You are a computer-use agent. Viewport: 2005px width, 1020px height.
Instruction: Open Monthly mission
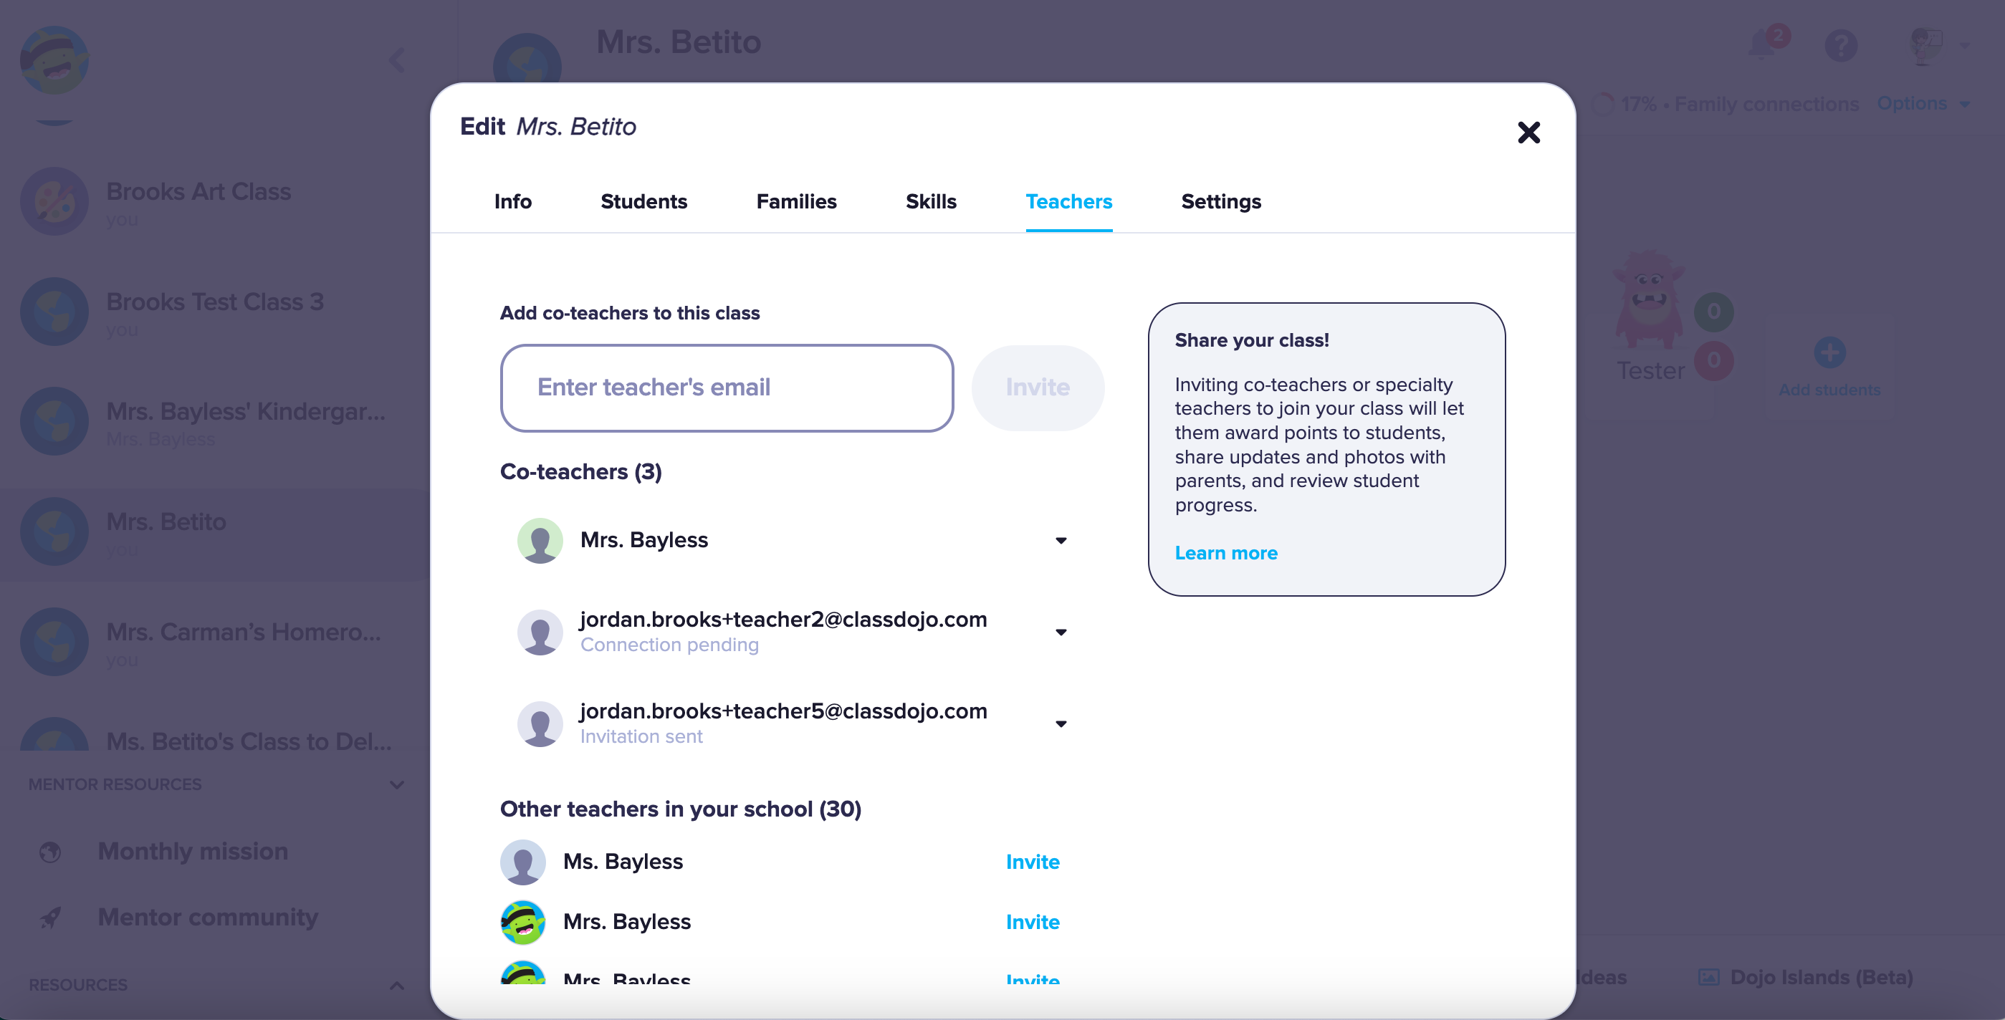tap(193, 851)
